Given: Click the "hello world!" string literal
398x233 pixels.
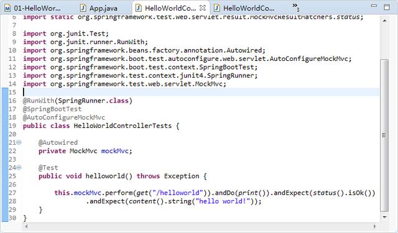Looking at the screenshot, I should (223, 201).
